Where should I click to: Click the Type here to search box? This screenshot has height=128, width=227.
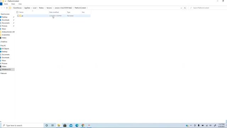[x=22, y=126]
